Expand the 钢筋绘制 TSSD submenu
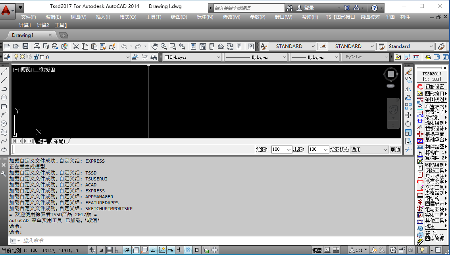 [436, 165]
